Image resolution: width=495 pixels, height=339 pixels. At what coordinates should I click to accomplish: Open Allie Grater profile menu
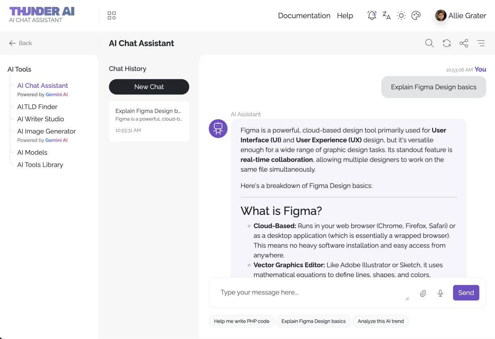pos(460,15)
